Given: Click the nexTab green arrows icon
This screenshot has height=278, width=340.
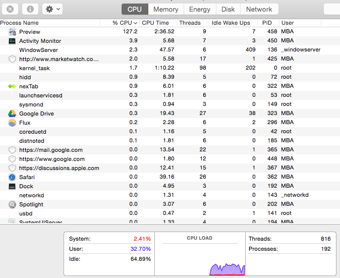Looking at the screenshot, I should pos(12,86).
